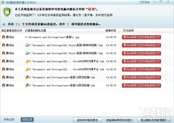This screenshot has height=123, width=174.
Task: Click the Live800 yellow icon in the first Live800 row
Action: [27, 61]
